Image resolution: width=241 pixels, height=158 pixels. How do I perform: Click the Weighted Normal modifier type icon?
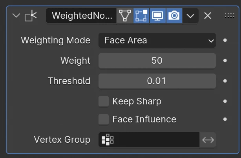coord(30,16)
